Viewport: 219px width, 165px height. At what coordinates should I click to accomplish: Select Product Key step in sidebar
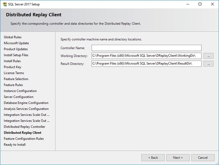point(13,67)
